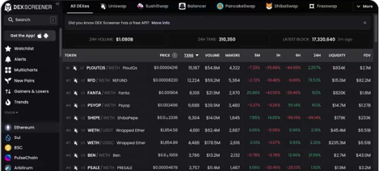379x171 pixels.
Task: Click the Search input field
Action: click(x=31, y=20)
